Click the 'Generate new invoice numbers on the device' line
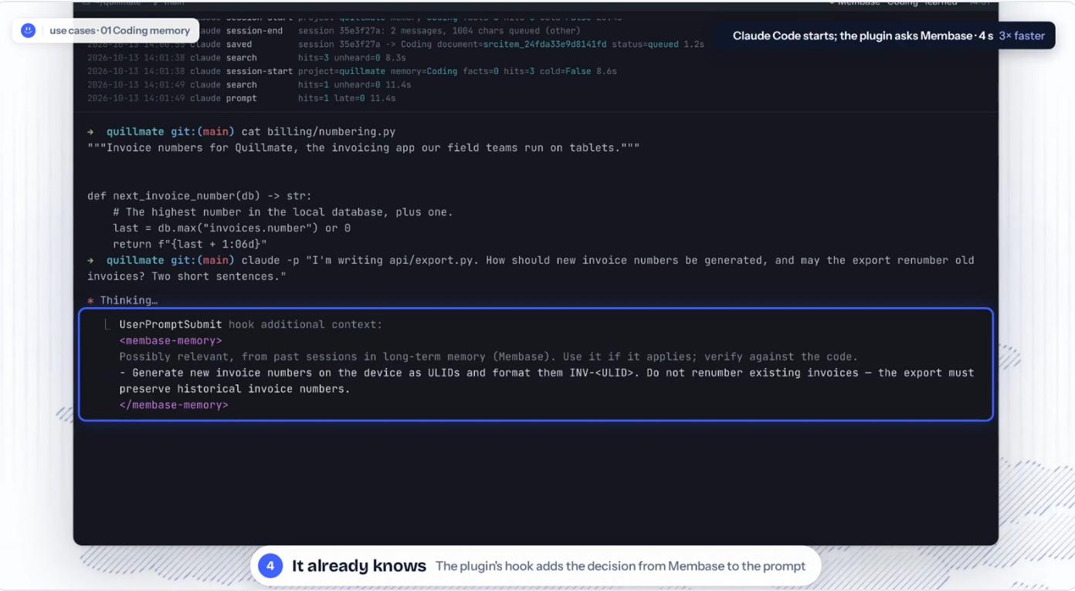The height and width of the screenshot is (591, 1075). click(x=547, y=373)
